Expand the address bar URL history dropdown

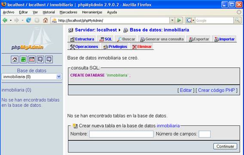[x=172, y=20]
